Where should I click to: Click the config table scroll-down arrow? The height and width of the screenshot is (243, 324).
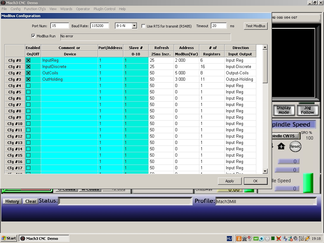265,171
